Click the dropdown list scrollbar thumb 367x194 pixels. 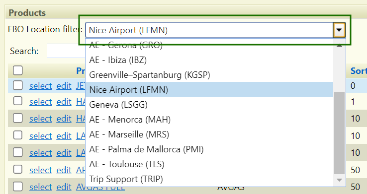point(339,133)
